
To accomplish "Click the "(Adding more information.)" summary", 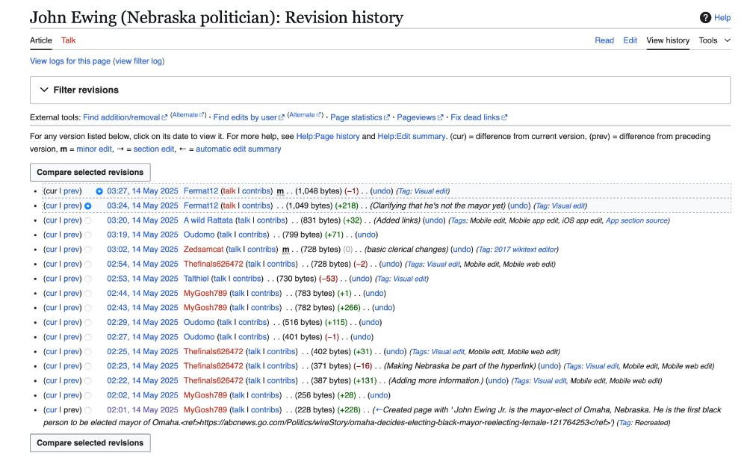I will point(436,381).
